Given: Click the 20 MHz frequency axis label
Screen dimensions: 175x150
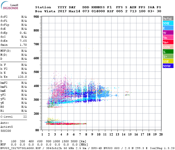Looking at the screenshot, I should pyautogui.click(x=161, y=134).
